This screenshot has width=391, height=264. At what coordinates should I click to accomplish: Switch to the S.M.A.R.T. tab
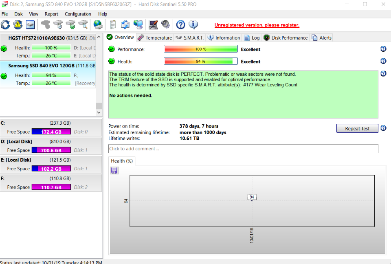coord(190,37)
